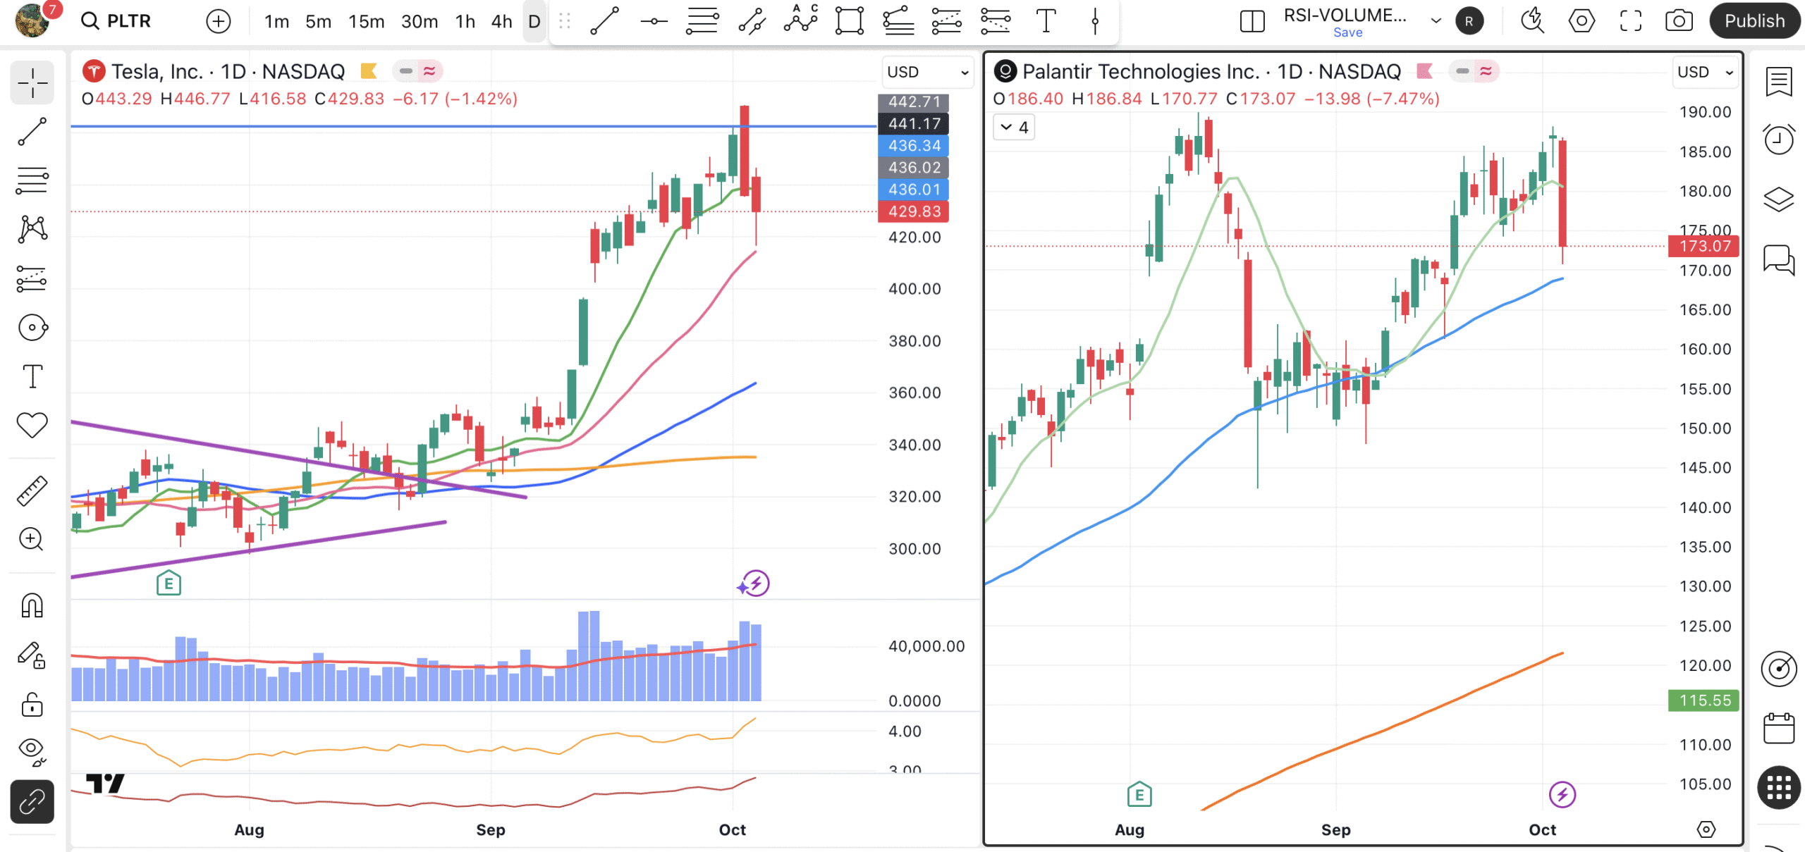Select the Text tool in left sidebar
This screenshot has height=852, width=1805.
(32, 376)
